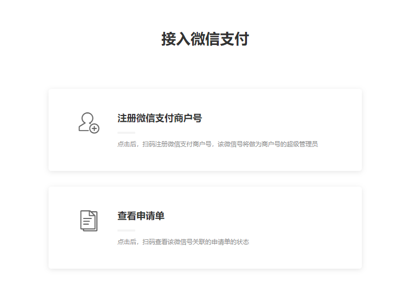The image size is (400, 288).
Task: Open the 查看申请单 heading
Action: 141,216
